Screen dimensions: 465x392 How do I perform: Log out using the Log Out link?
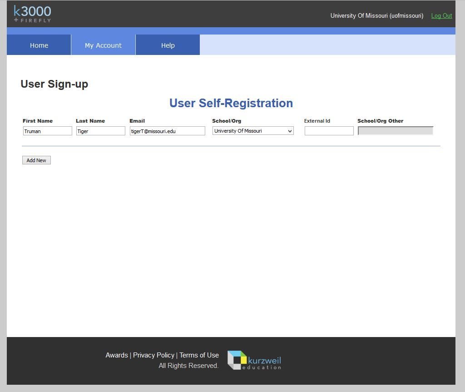441,15
